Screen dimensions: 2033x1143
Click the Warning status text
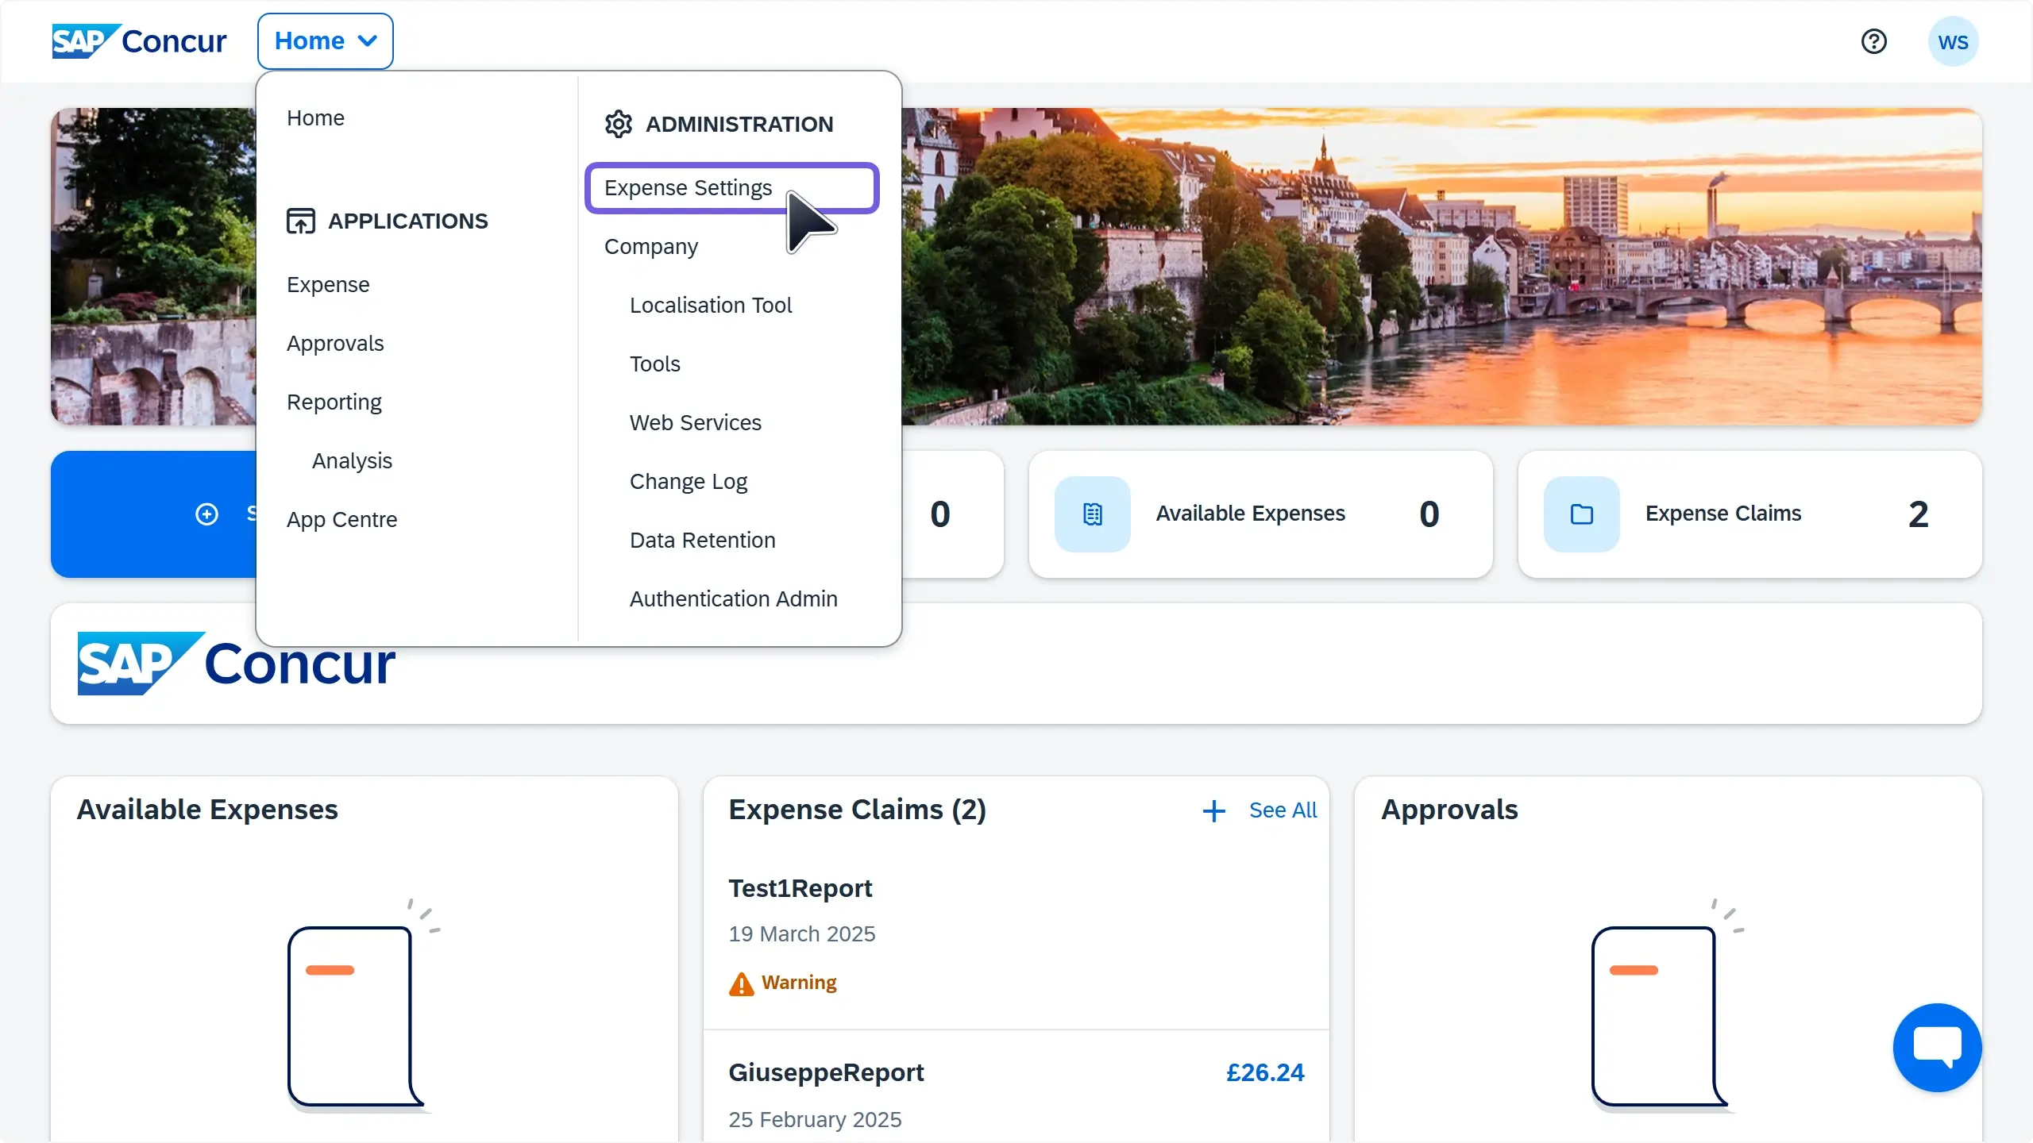pyautogui.click(x=799, y=983)
